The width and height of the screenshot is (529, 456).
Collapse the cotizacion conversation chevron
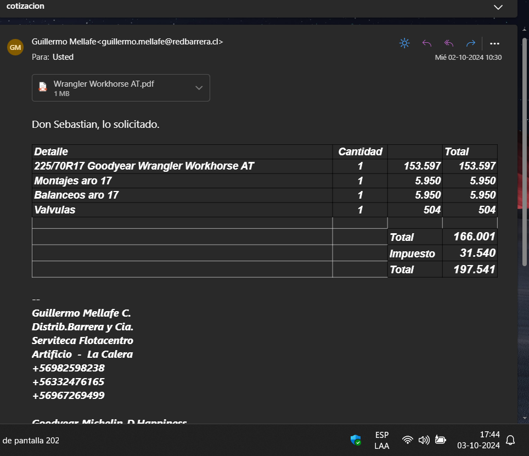498,7
